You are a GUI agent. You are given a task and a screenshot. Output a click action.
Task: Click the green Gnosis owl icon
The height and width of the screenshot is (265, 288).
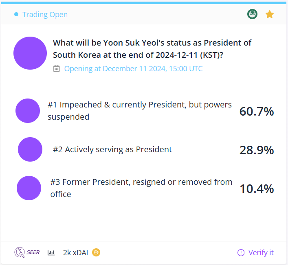252,14
